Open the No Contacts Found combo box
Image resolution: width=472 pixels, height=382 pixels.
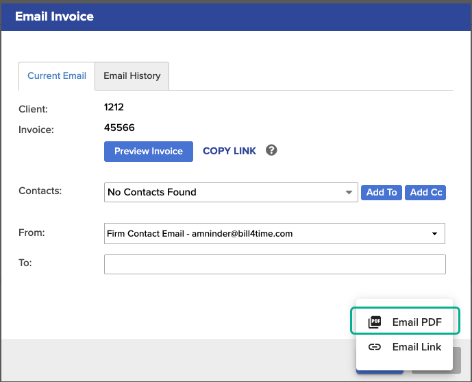coord(231,192)
